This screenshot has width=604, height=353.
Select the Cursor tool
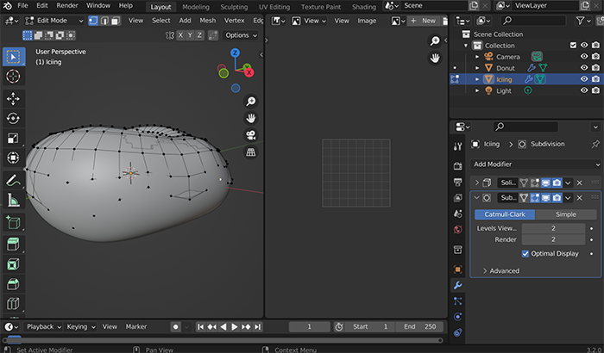(14, 76)
